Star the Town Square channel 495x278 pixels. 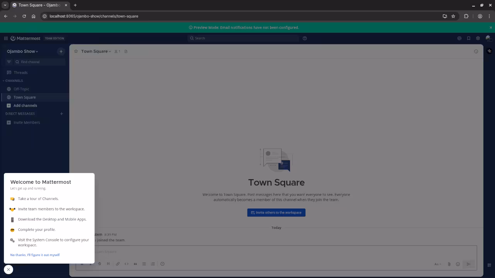pyautogui.click(x=76, y=51)
